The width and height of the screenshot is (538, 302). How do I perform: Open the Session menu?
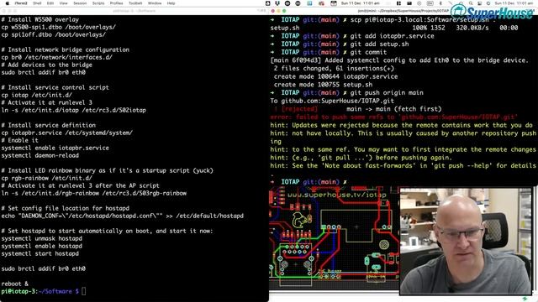point(80,3)
